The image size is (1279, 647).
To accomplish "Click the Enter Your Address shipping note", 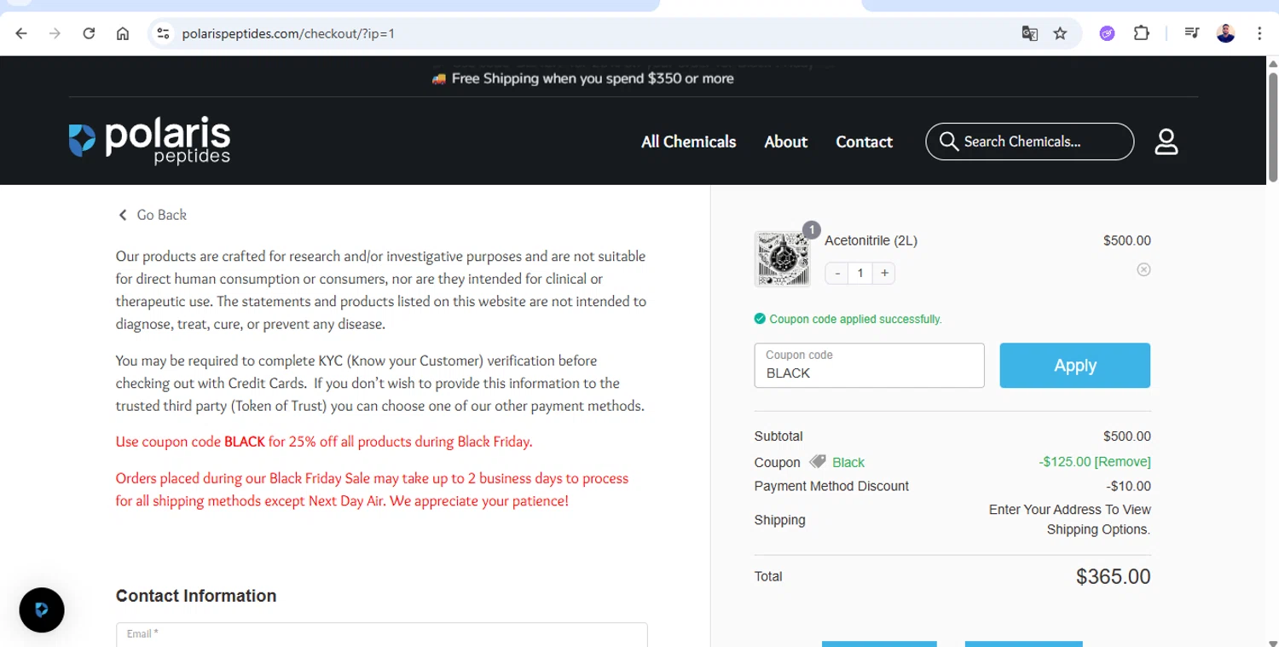I will point(1069,519).
